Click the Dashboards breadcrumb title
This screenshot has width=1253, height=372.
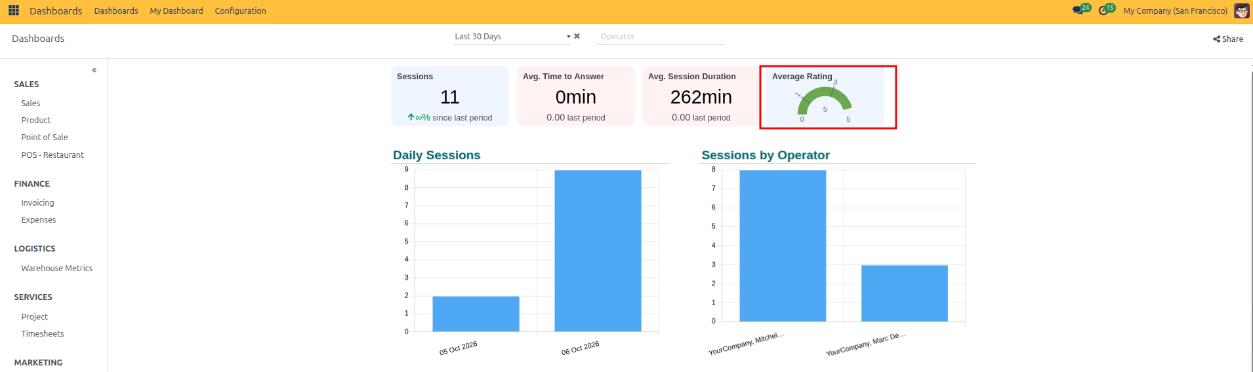[38, 39]
